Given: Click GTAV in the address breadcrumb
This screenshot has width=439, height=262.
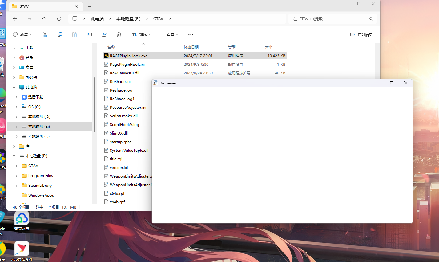Looking at the screenshot, I should click(x=158, y=19).
